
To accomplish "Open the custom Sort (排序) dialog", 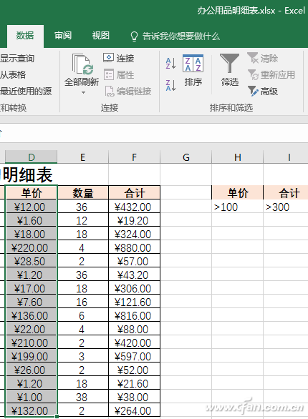I will tap(193, 71).
